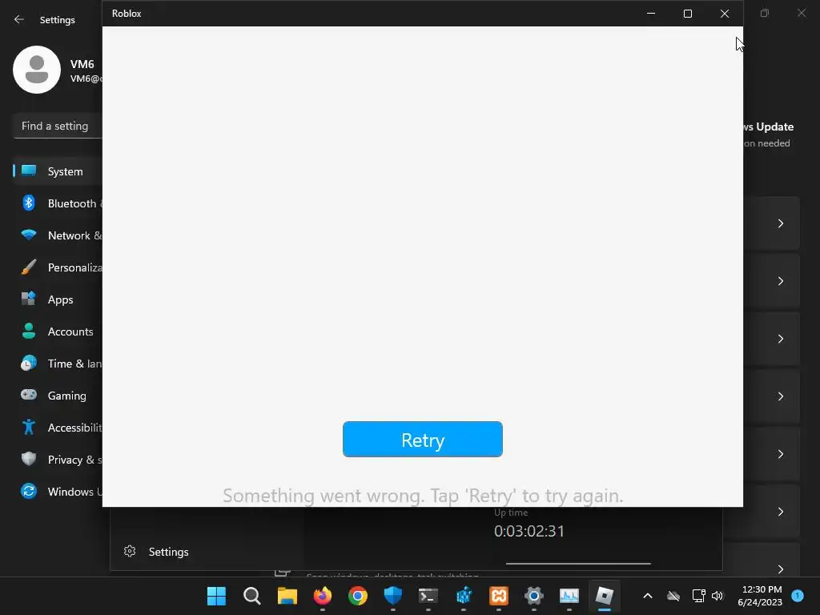Open System in Settings sidebar
The height and width of the screenshot is (615, 820).
tap(58, 171)
